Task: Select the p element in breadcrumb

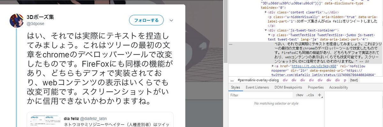Action: tap(345, 80)
